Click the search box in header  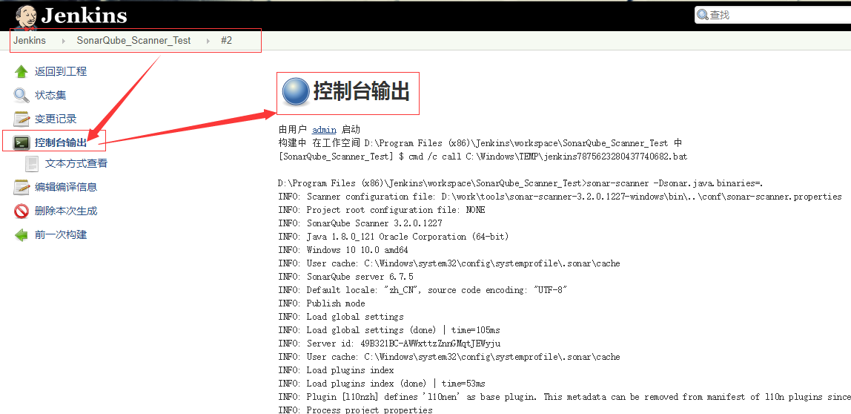click(773, 16)
